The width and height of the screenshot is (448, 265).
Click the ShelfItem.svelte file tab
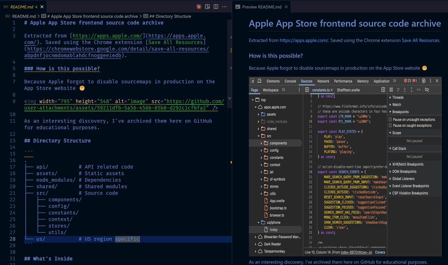[348, 90]
